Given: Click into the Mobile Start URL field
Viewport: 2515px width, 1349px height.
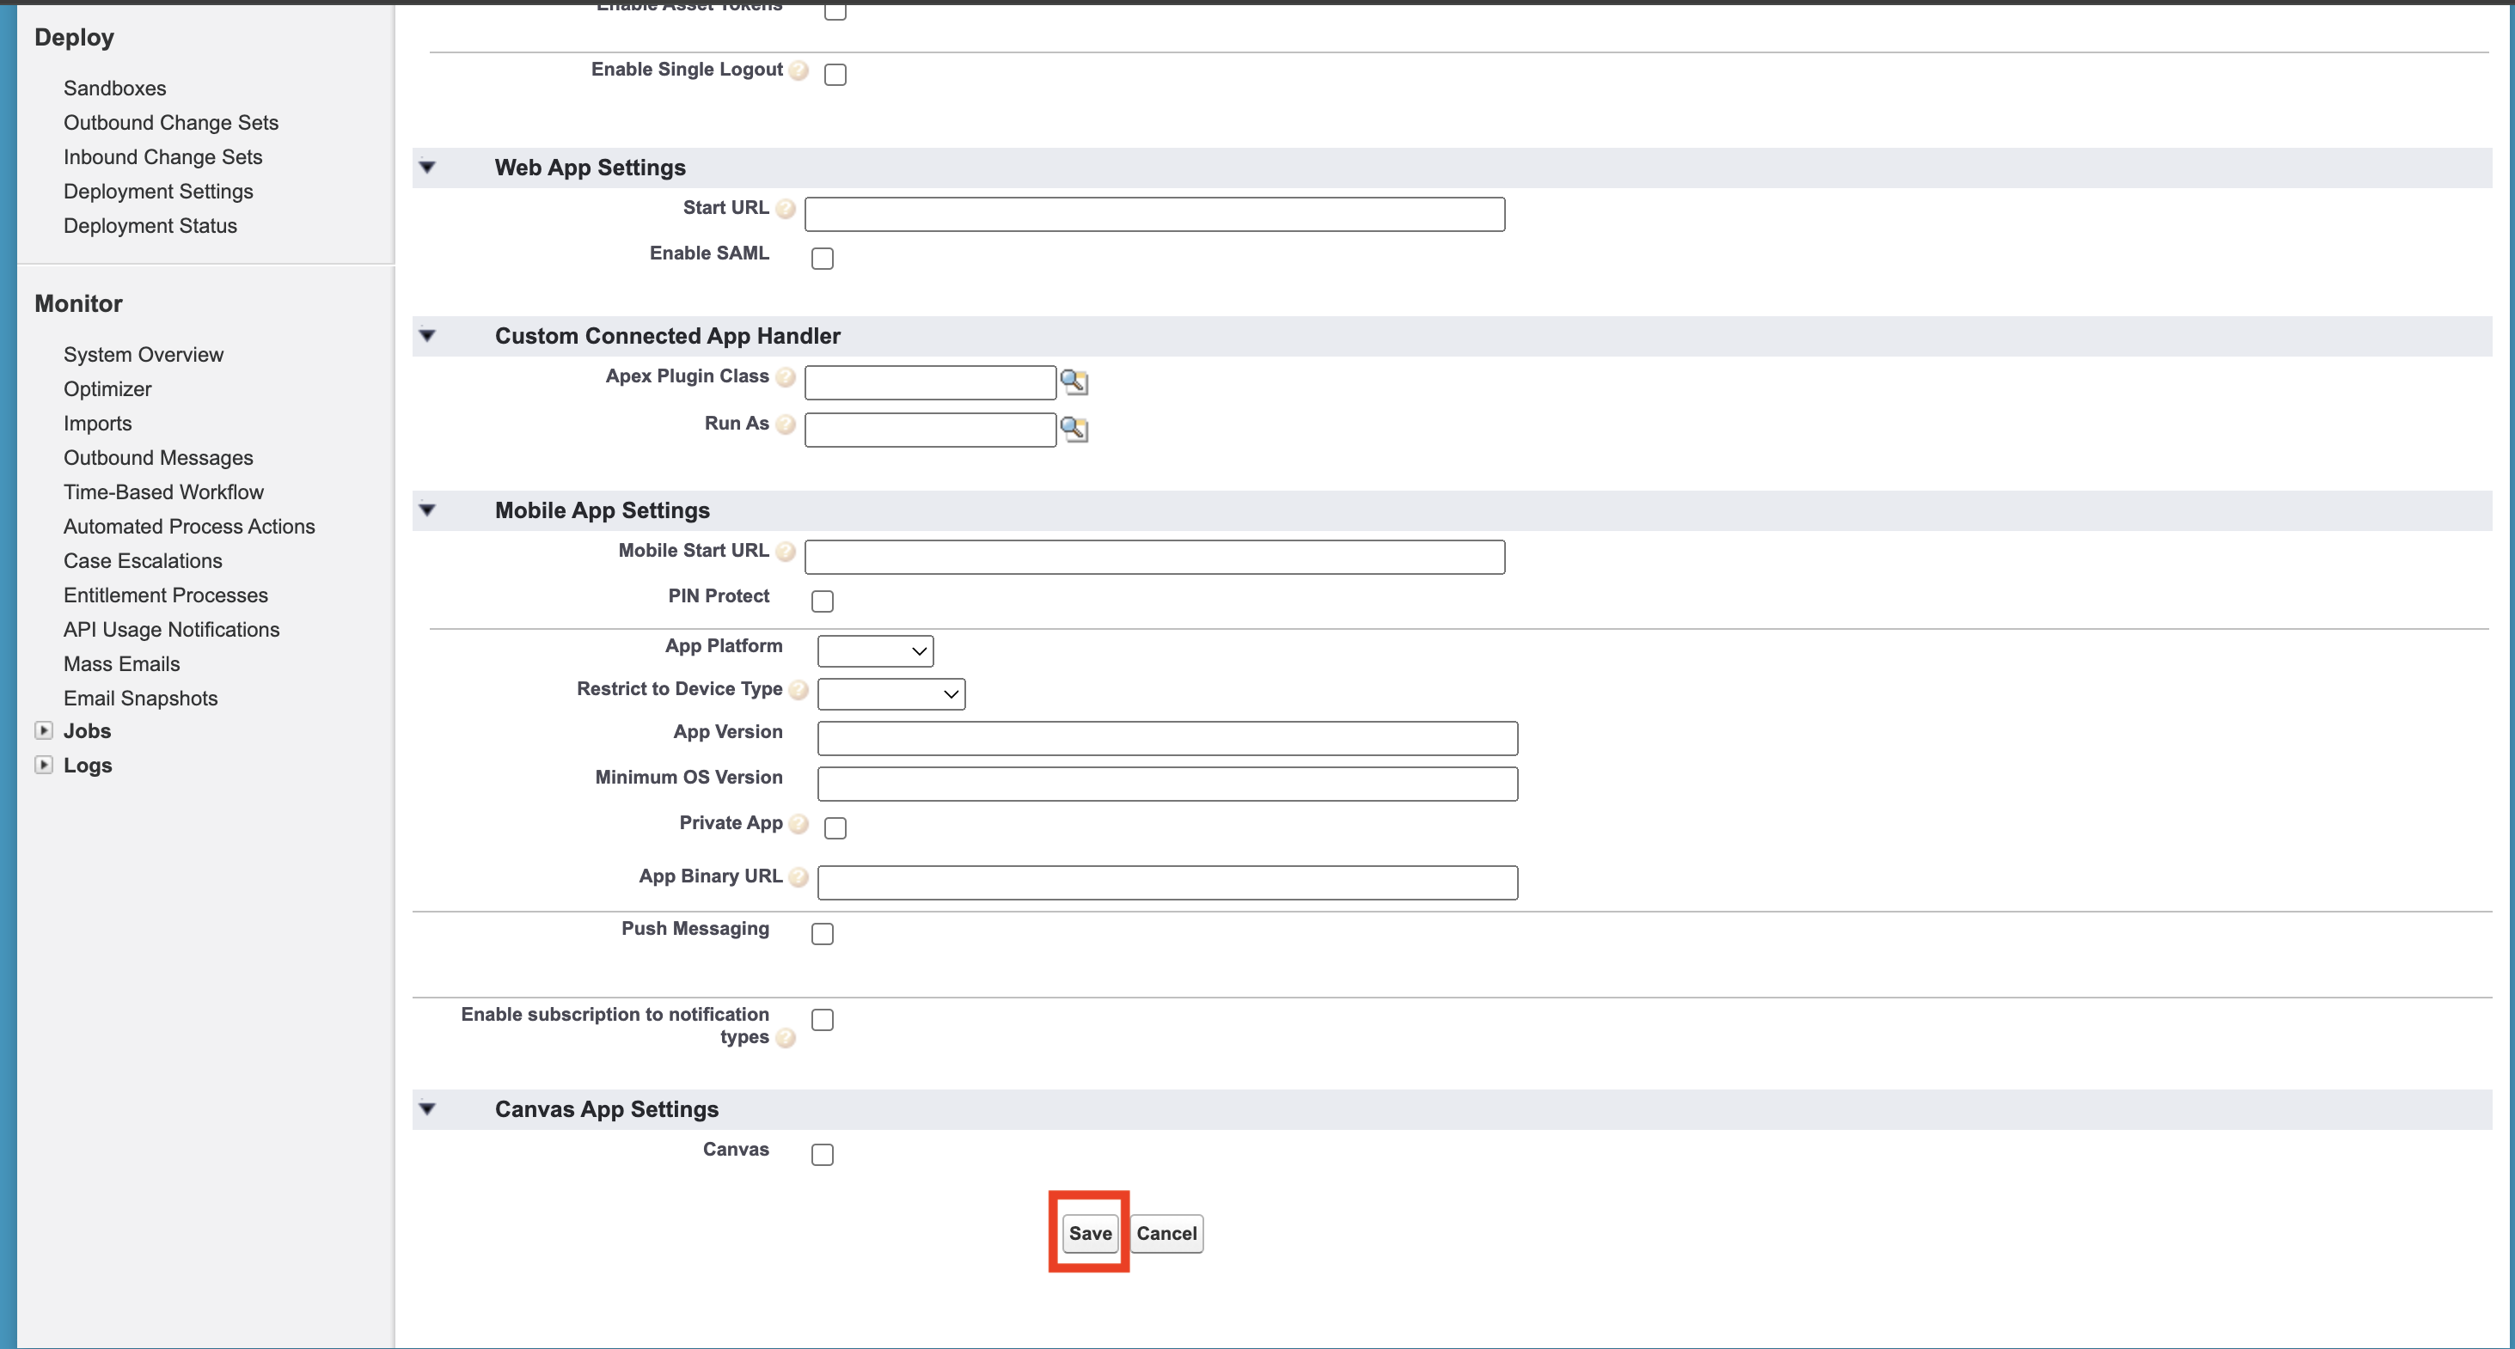Looking at the screenshot, I should pyautogui.click(x=1154, y=558).
